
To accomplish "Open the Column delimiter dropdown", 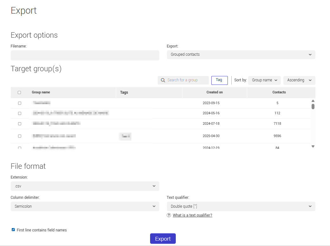I will pyautogui.click(x=85, y=206).
